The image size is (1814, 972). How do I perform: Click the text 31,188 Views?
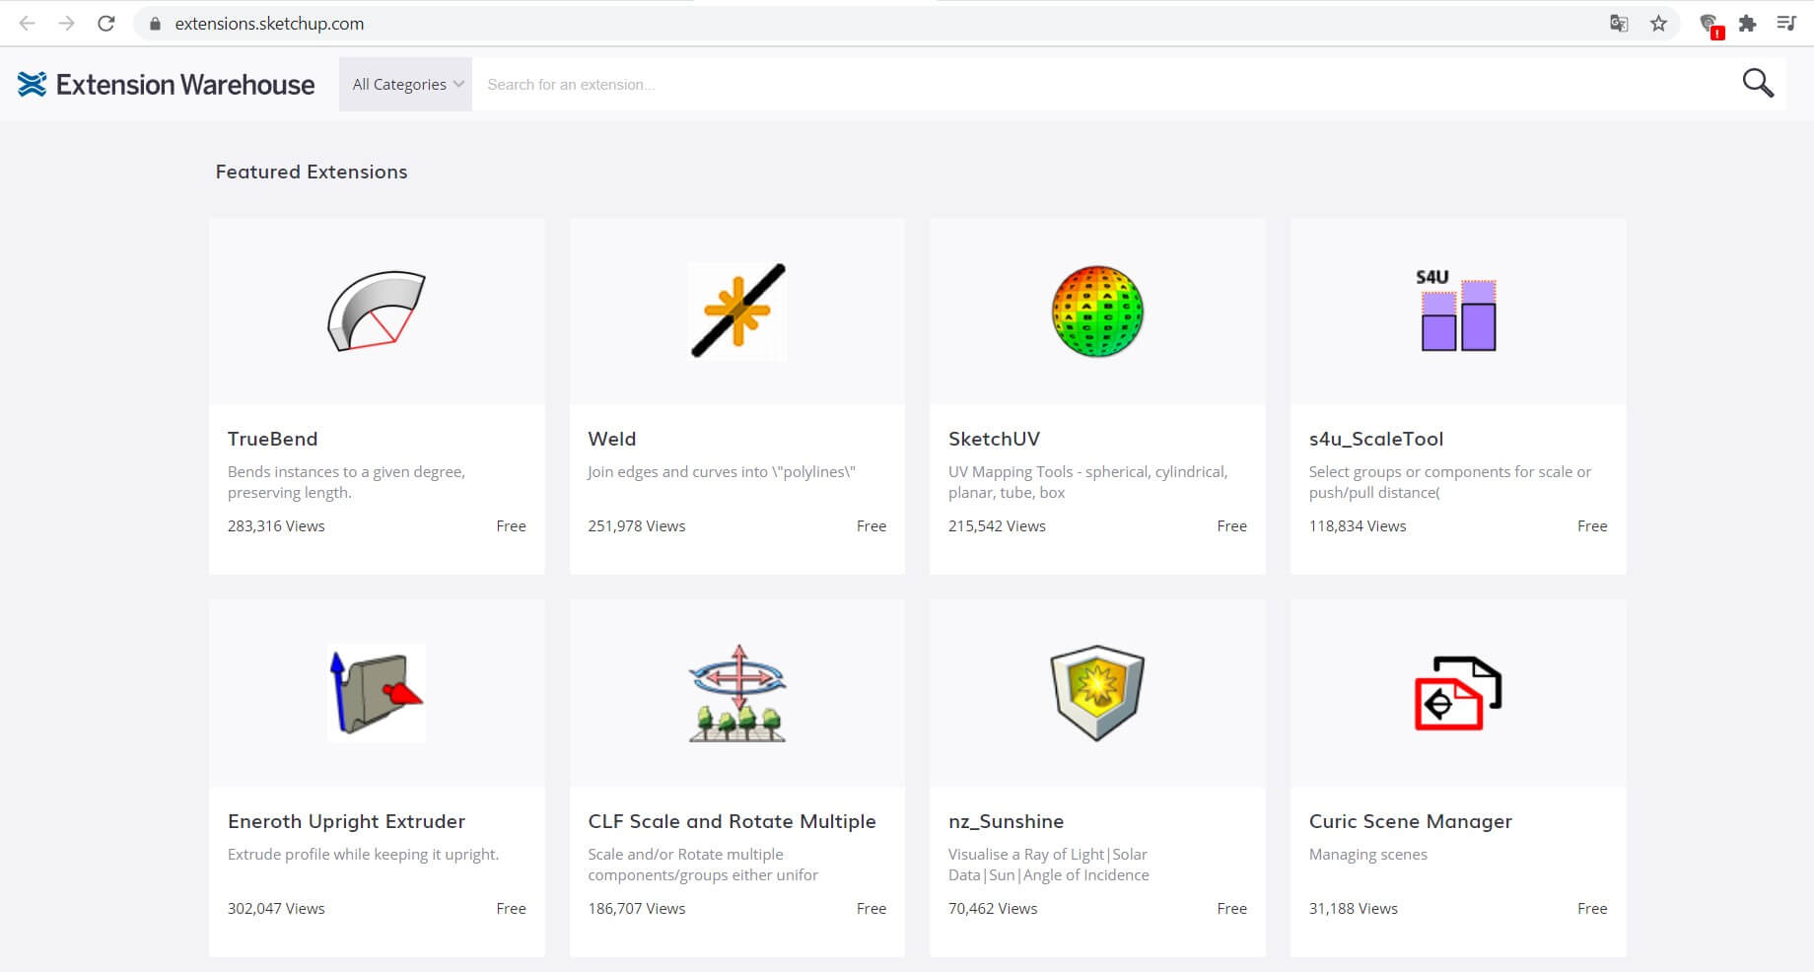tap(1354, 909)
